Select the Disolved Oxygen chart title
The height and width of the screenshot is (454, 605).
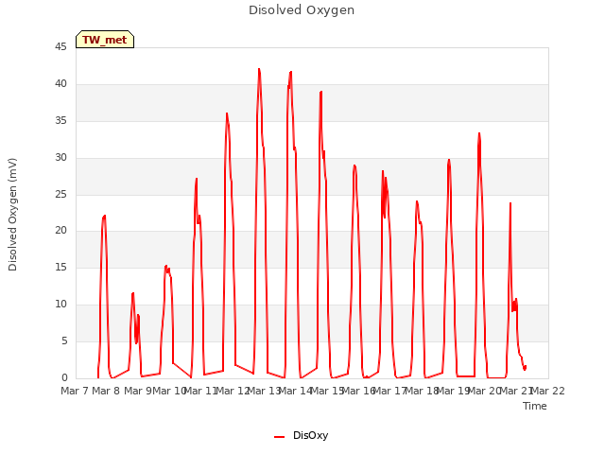point(302,10)
